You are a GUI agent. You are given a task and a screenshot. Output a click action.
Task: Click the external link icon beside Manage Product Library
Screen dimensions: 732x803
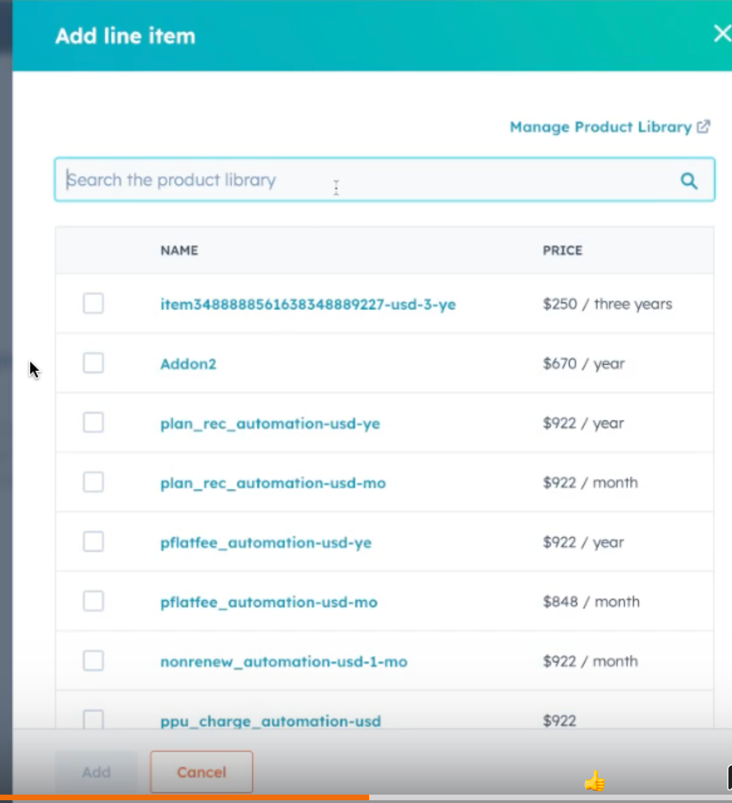pos(704,127)
